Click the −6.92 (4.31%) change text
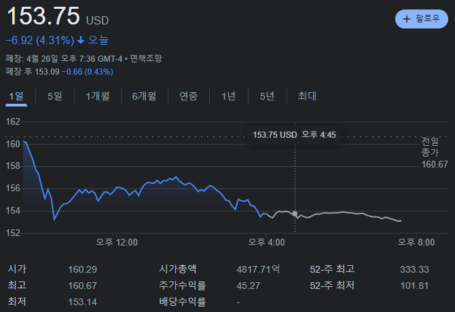Screen dimensions: 455x312 click(40, 41)
